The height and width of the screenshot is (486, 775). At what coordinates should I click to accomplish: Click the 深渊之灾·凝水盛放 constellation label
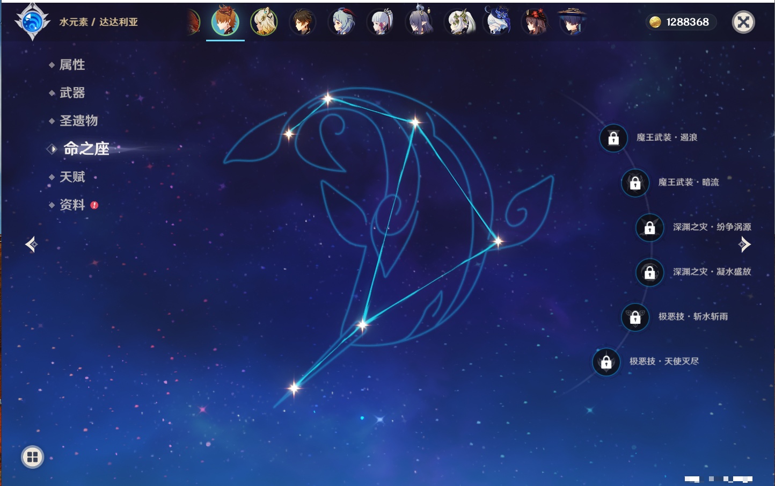tap(712, 272)
